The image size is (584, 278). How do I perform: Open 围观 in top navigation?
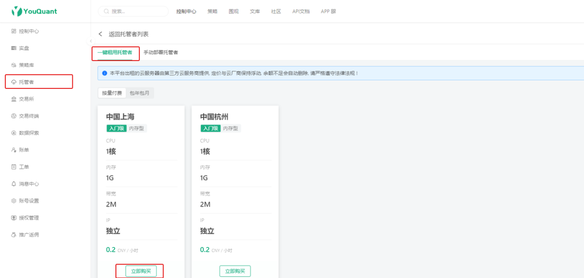[x=234, y=12]
